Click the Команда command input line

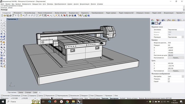point(92,10)
